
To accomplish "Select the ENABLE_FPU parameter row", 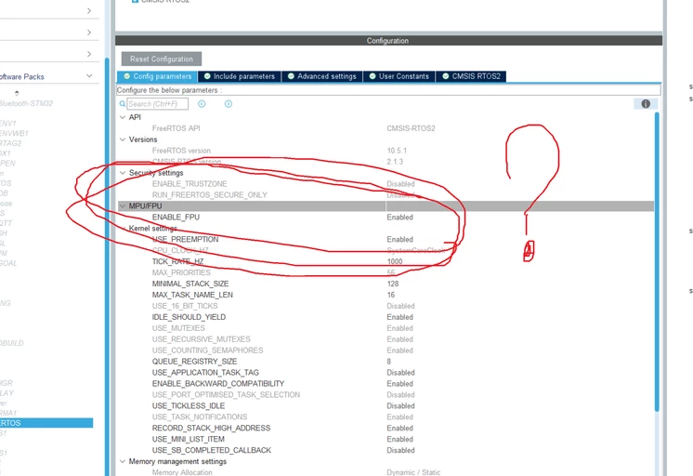I will [x=176, y=218].
